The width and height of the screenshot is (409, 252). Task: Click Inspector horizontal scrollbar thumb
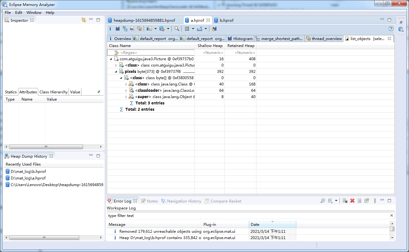(46, 147)
